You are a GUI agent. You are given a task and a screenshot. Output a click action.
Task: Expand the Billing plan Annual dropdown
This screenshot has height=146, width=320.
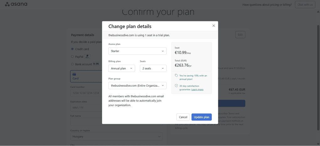(x=122, y=68)
